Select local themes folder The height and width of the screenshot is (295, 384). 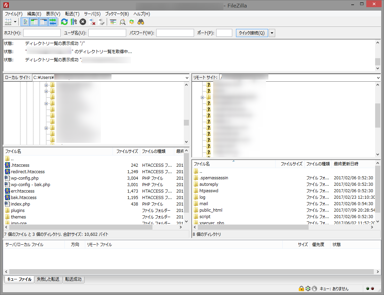(x=18, y=217)
